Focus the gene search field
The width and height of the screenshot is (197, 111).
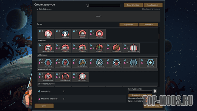point(104,6)
